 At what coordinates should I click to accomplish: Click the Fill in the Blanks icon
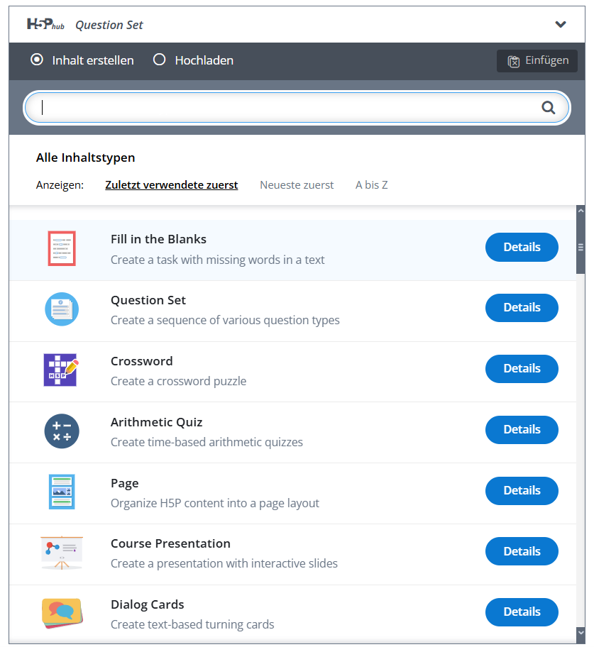[x=62, y=248]
